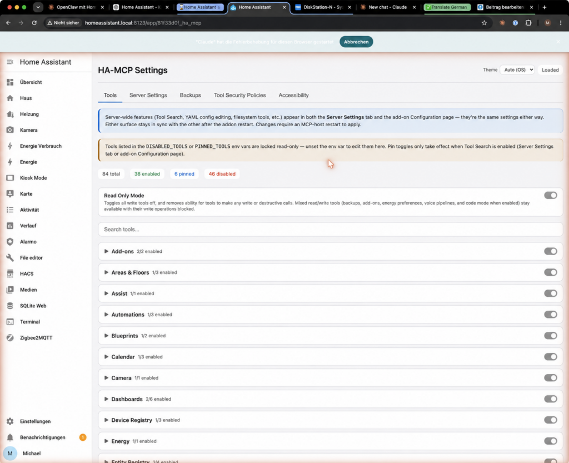
Task: Click the browser address bar URL
Action: tap(143, 23)
